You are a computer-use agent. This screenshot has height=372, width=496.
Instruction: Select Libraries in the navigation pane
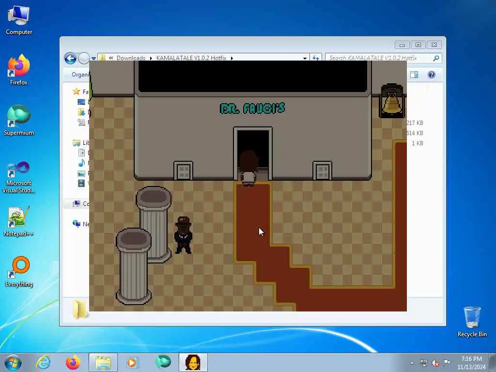(x=80, y=143)
